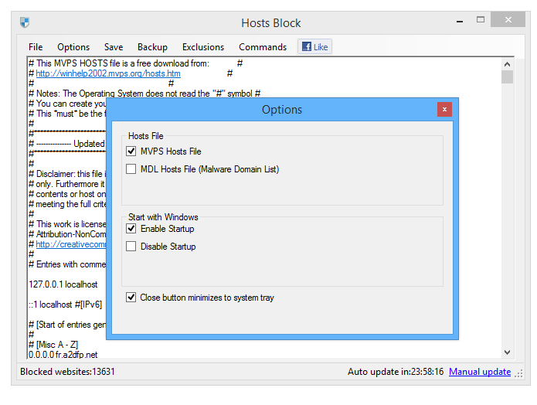Open the Commands menu
537x405 pixels.
[x=263, y=47]
